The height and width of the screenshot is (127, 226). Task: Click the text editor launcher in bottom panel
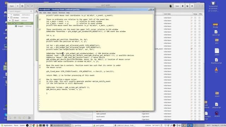pos(31,126)
